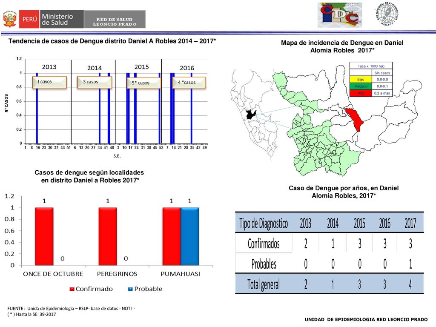This screenshot has width=436, height=327.
Task: Click the 'Confirmados' row label
Action: click(x=264, y=244)
